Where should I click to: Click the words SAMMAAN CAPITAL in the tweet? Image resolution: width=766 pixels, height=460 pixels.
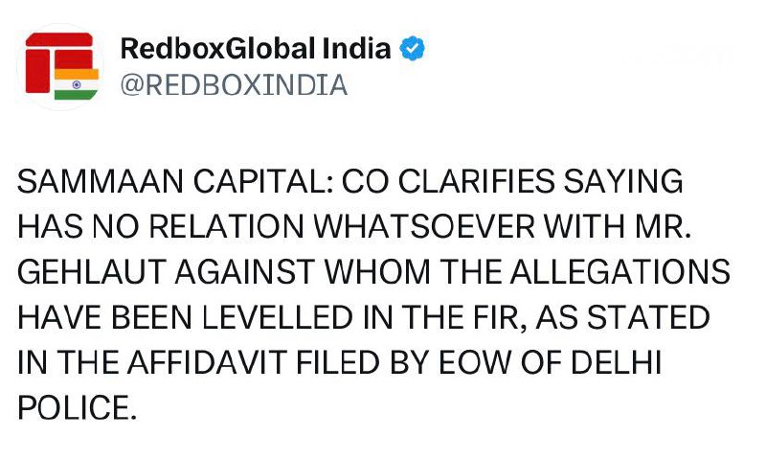(171, 182)
